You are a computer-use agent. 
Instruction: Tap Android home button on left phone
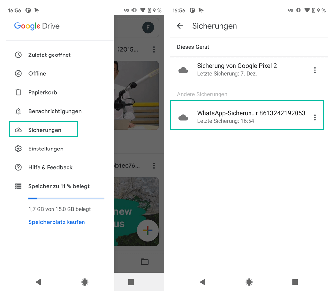(x=85, y=282)
